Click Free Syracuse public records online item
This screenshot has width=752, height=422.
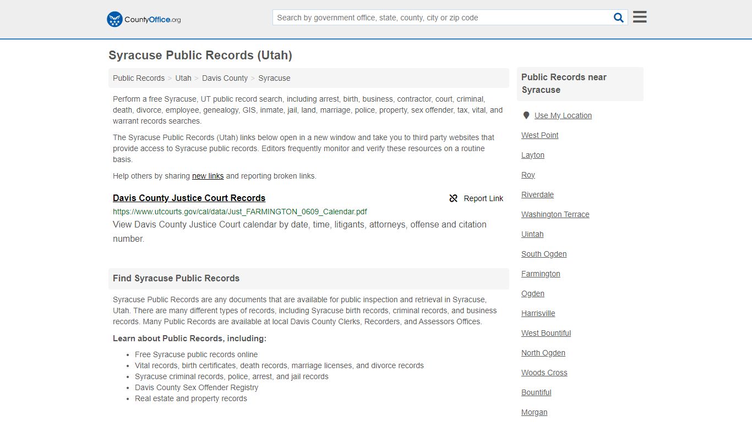196,354
